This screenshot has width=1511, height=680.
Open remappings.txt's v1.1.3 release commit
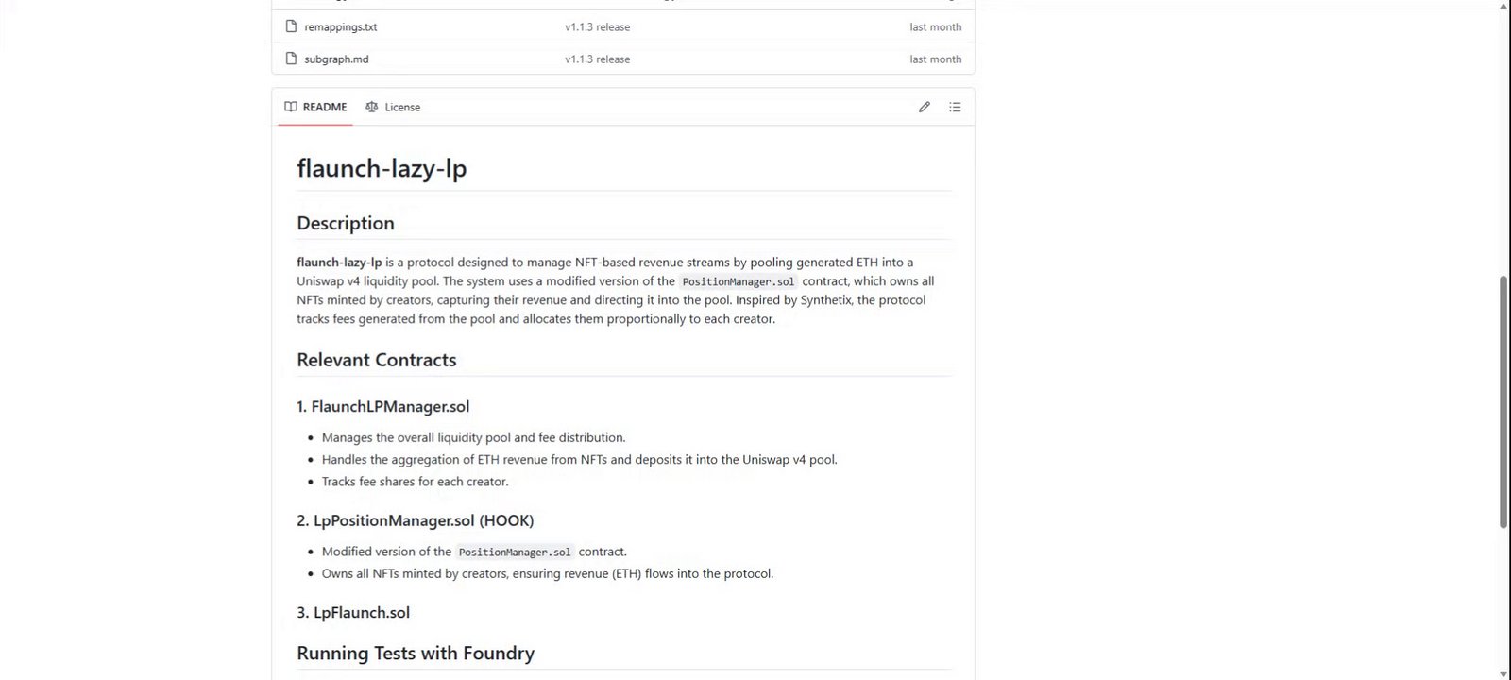point(597,27)
